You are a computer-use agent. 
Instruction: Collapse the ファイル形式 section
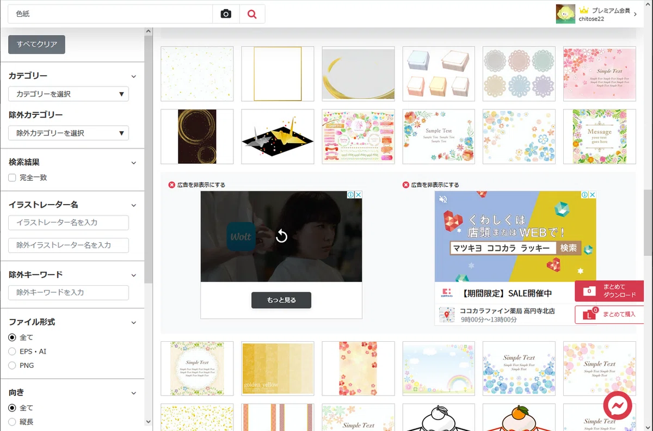click(134, 322)
